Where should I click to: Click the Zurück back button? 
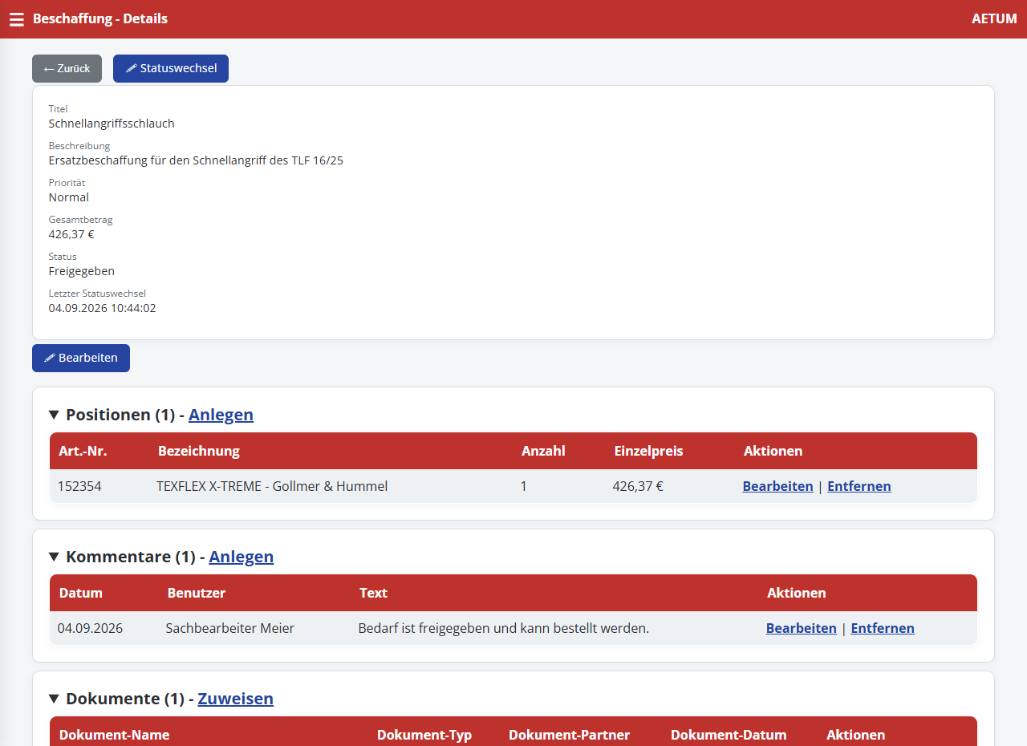tap(67, 68)
